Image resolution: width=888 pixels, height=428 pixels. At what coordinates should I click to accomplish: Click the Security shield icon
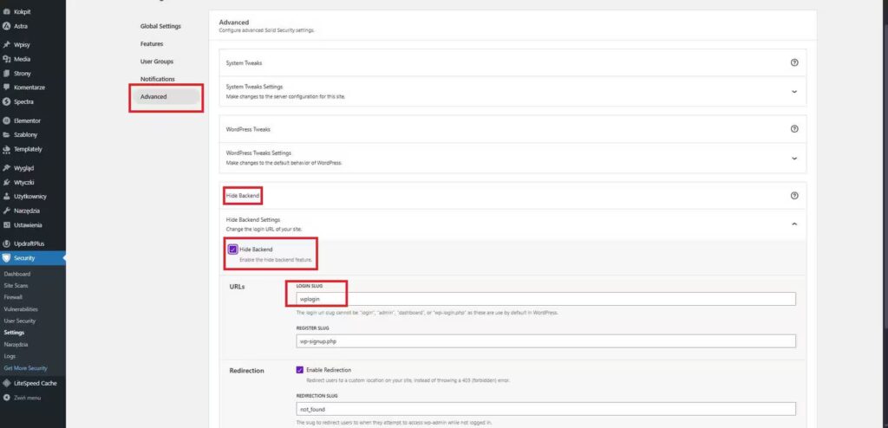click(x=7, y=258)
